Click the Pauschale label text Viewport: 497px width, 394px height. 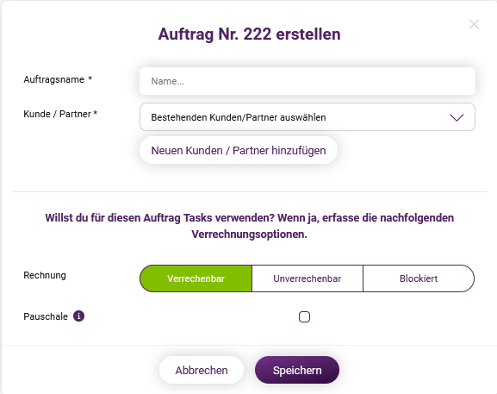pos(46,316)
